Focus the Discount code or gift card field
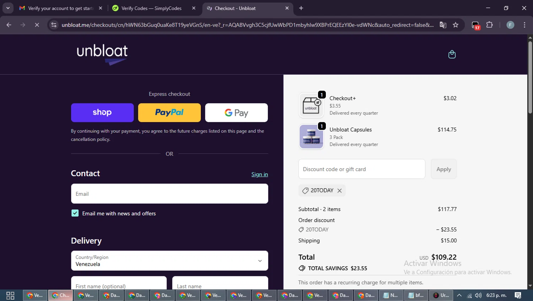533x301 pixels. coord(362,169)
